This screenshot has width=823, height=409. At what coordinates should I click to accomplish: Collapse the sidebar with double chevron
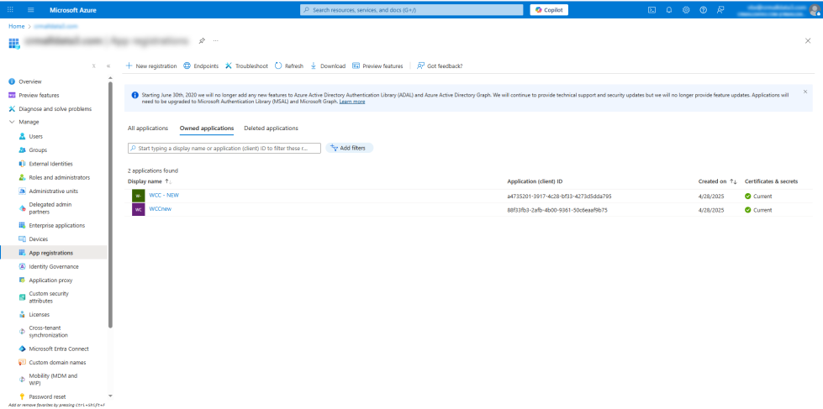(108, 66)
